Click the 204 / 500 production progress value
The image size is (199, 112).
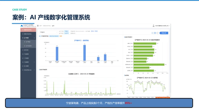click(94, 31)
